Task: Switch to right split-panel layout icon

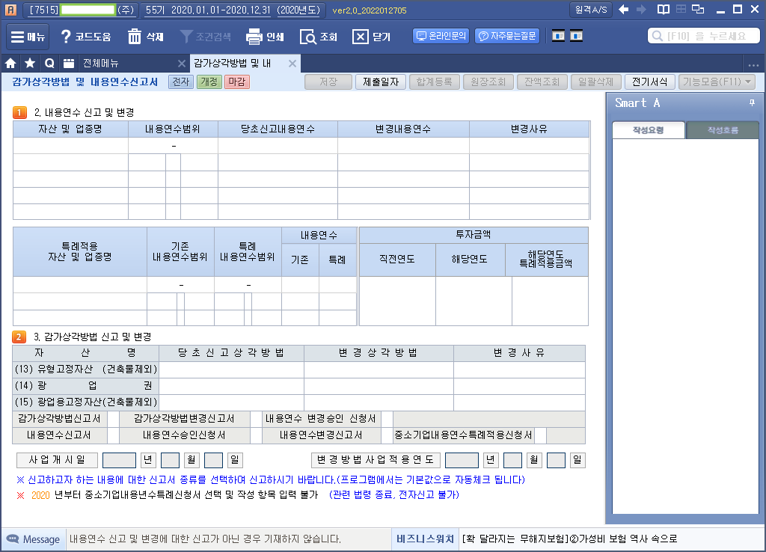Action: click(577, 36)
